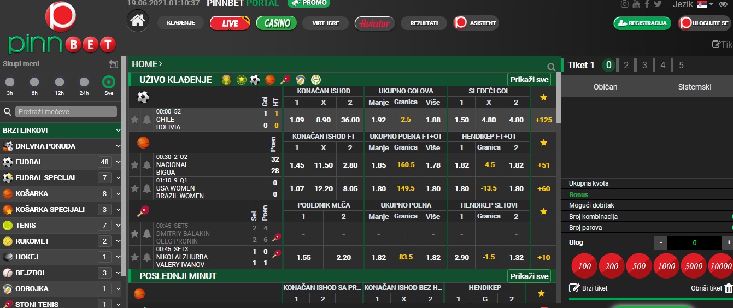Viewport: 733px width, 308px height.
Task: Switch to Sistemski ticket tab
Action: [695, 87]
